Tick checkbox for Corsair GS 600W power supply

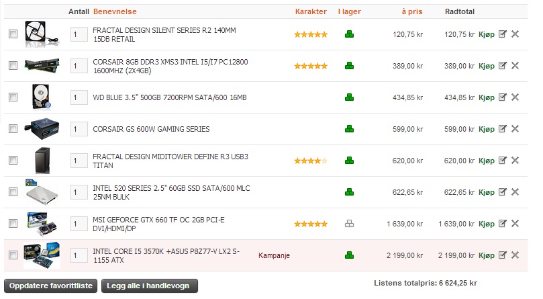[13, 129]
